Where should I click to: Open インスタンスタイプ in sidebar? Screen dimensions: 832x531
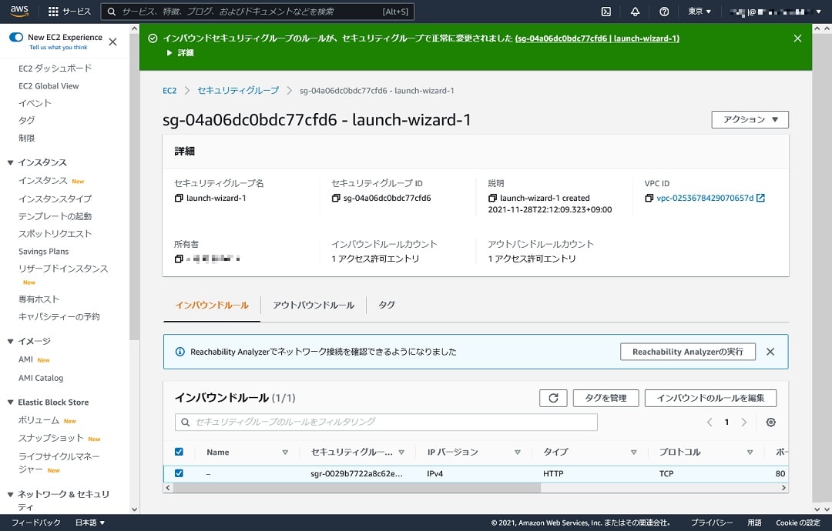[x=55, y=199]
